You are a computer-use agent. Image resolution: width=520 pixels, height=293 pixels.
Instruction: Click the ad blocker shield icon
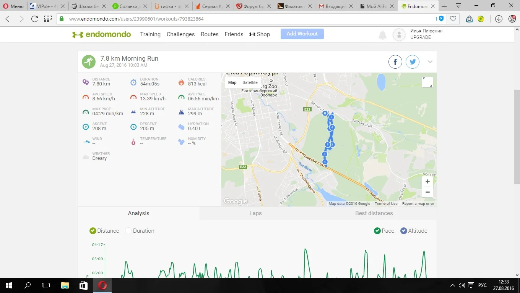(x=441, y=19)
